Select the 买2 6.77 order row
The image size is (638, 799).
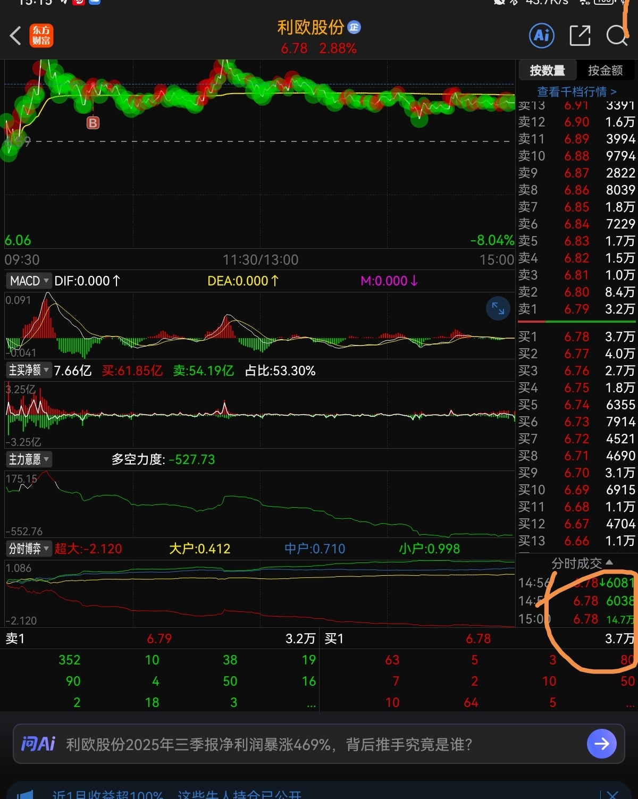click(x=577, y=354)
